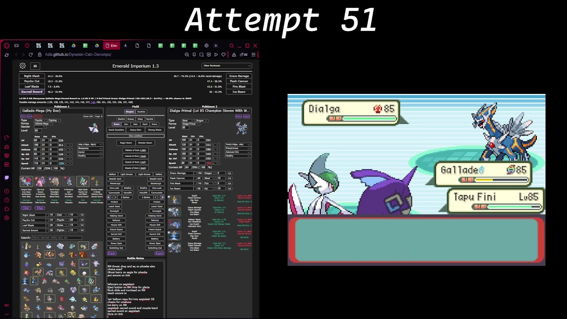Open Twitch in the Opera sidebar
567x319 pixels.
point(6,178)
